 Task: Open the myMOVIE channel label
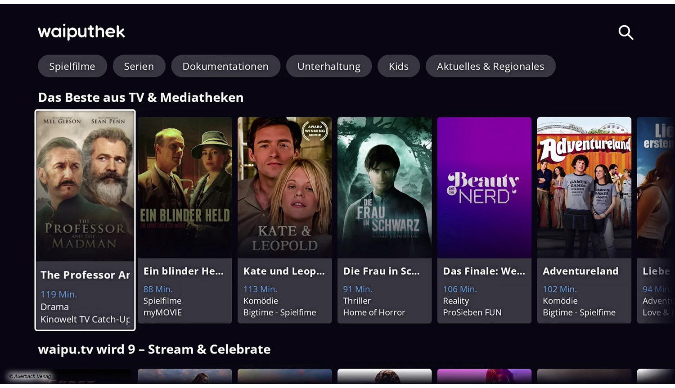162,312
